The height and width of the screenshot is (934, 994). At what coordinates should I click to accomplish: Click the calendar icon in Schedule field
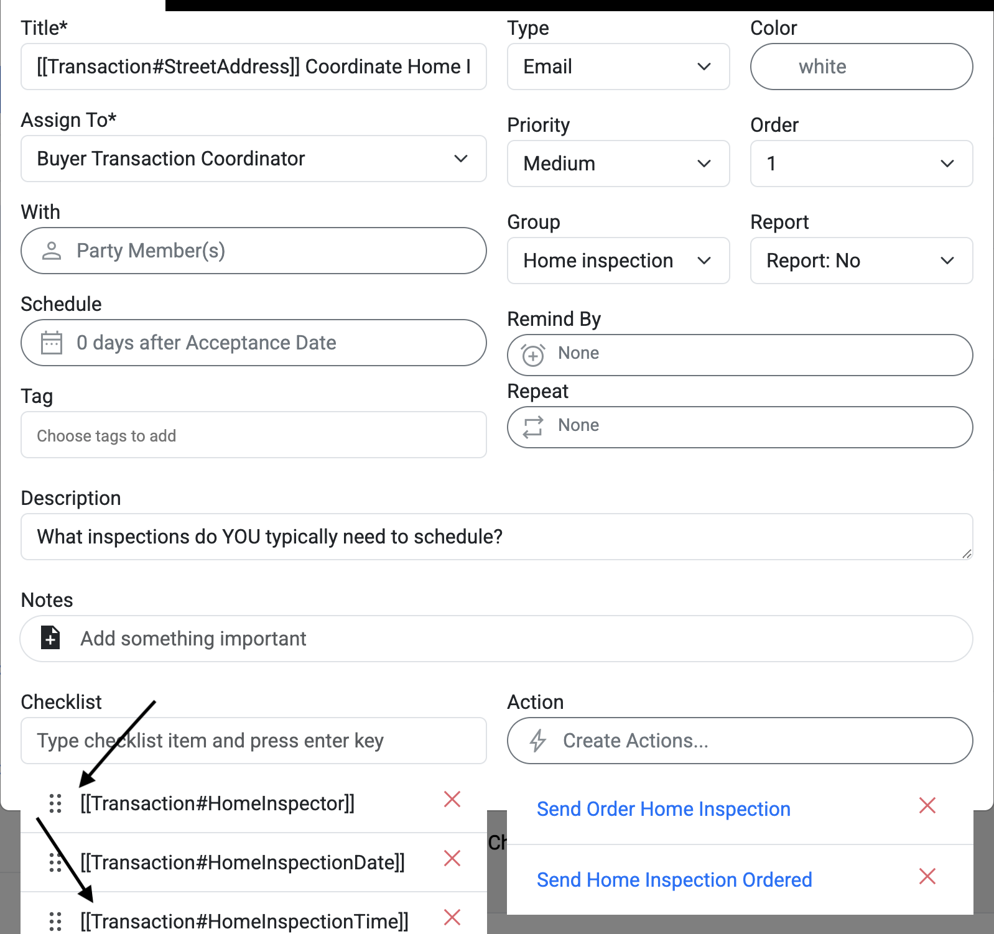click(52, 343)
